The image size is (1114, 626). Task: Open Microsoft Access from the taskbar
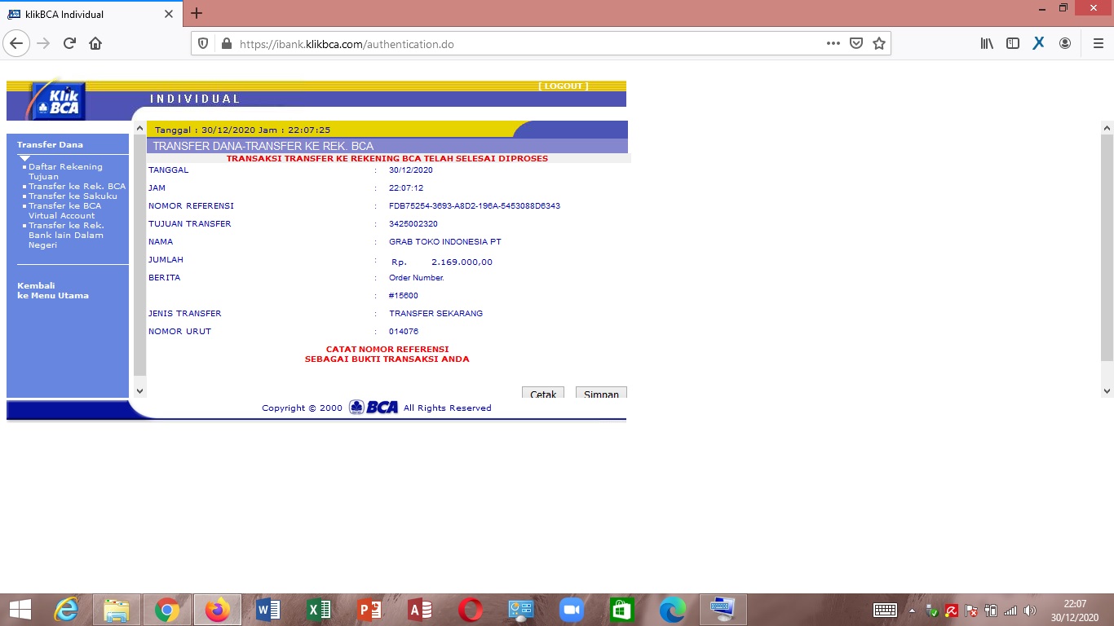(419, 610)
